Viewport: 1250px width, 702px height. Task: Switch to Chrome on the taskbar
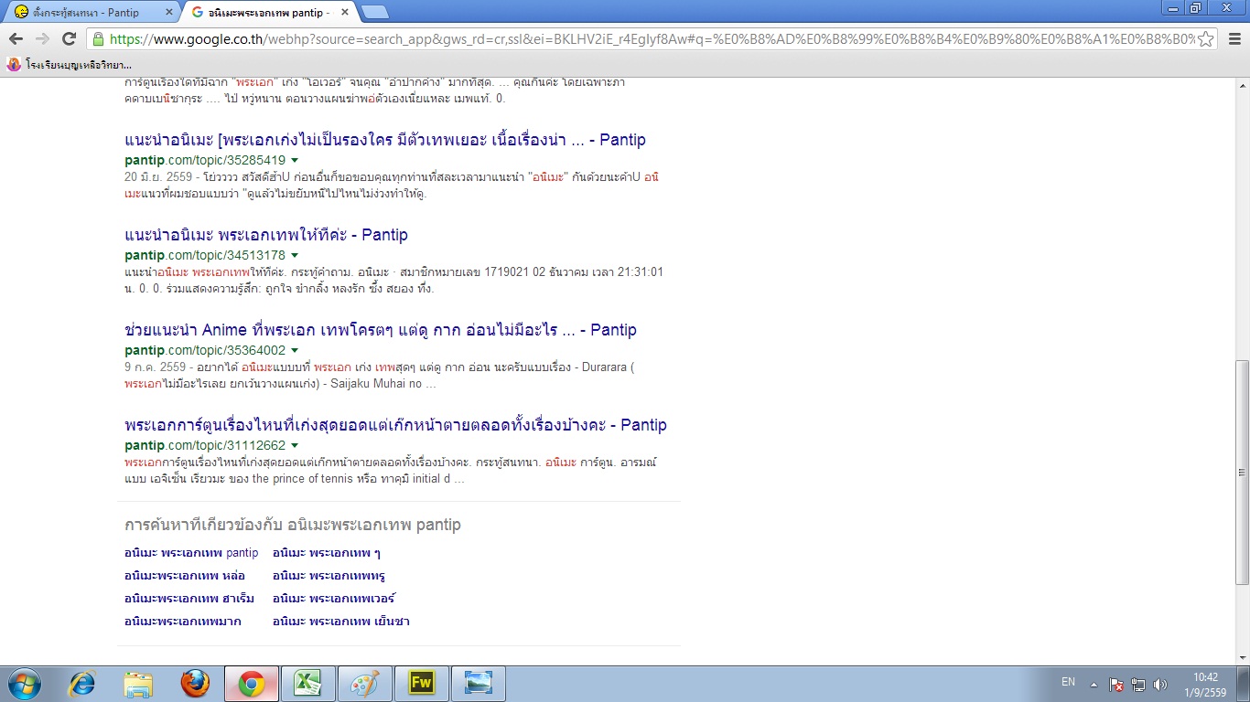252,684
